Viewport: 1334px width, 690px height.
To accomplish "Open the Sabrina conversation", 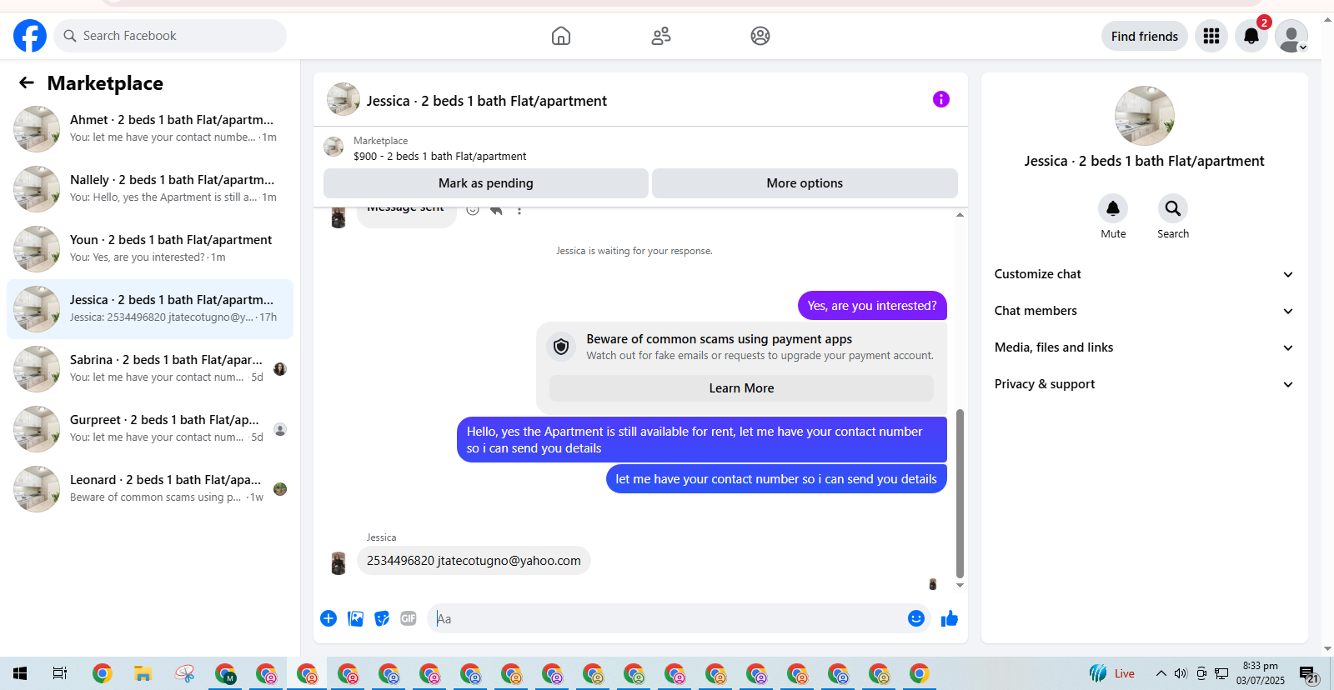I will 150,369.
